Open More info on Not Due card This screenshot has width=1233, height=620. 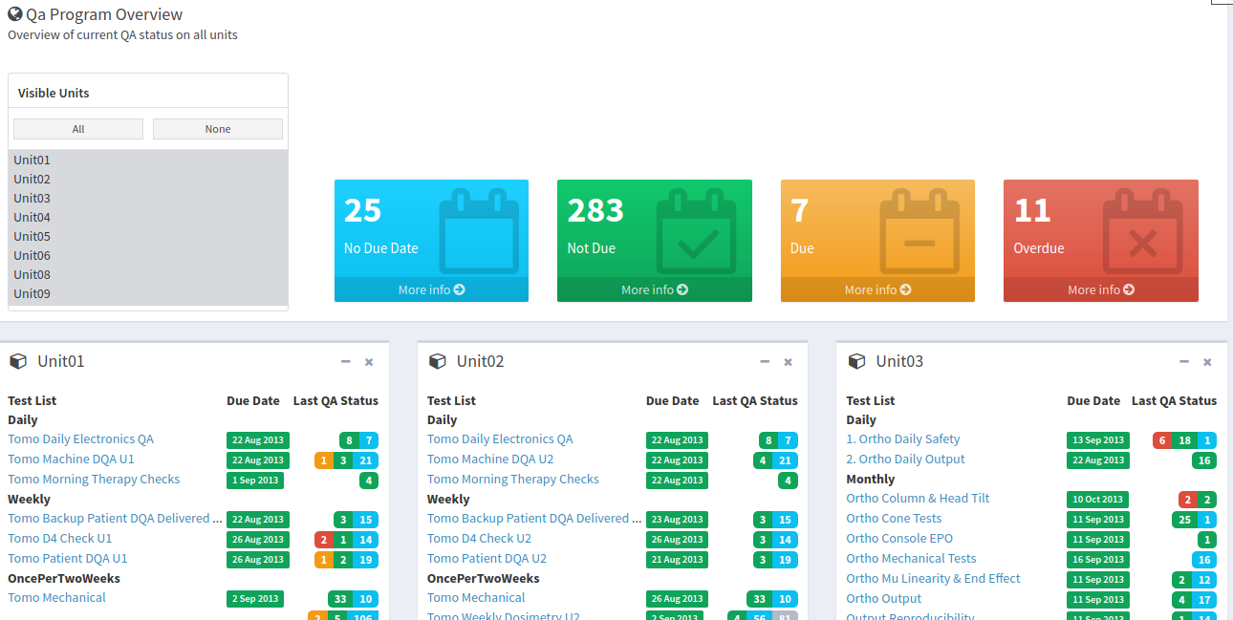(655, 289)
